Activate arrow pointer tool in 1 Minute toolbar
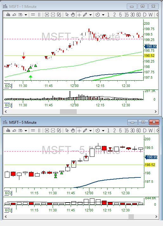This screenshot has width=163, height=226. pyautogui.click(x=67, y=15)
